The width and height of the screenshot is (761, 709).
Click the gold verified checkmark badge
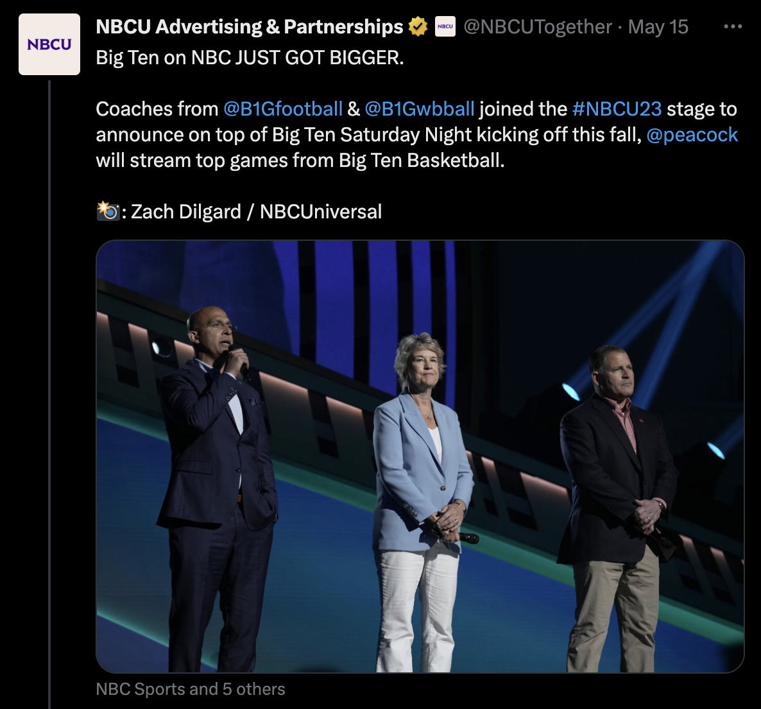pyautogui.click(x=418, y=27)
